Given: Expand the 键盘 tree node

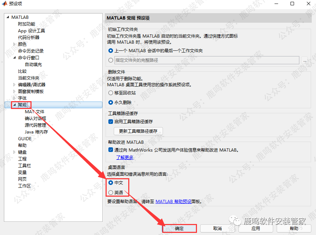Looking at the screenshot, I should [14, 152].
